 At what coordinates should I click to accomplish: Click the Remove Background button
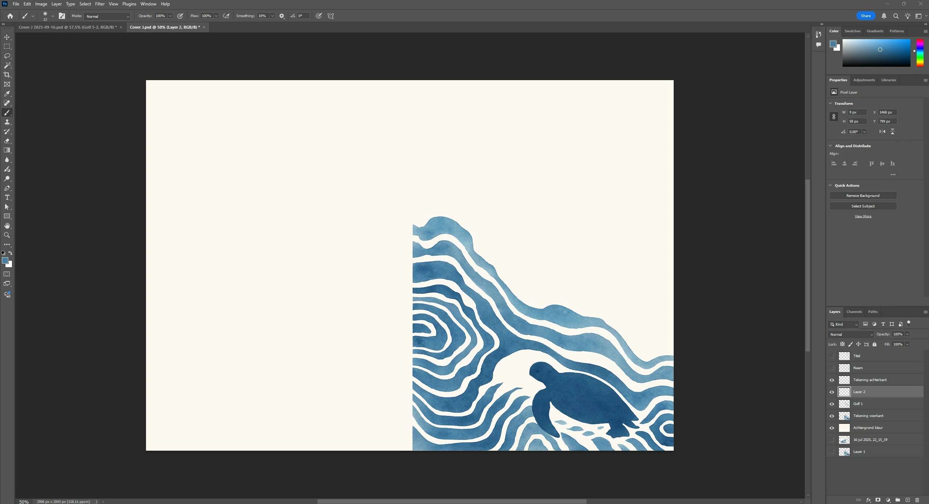863,195
